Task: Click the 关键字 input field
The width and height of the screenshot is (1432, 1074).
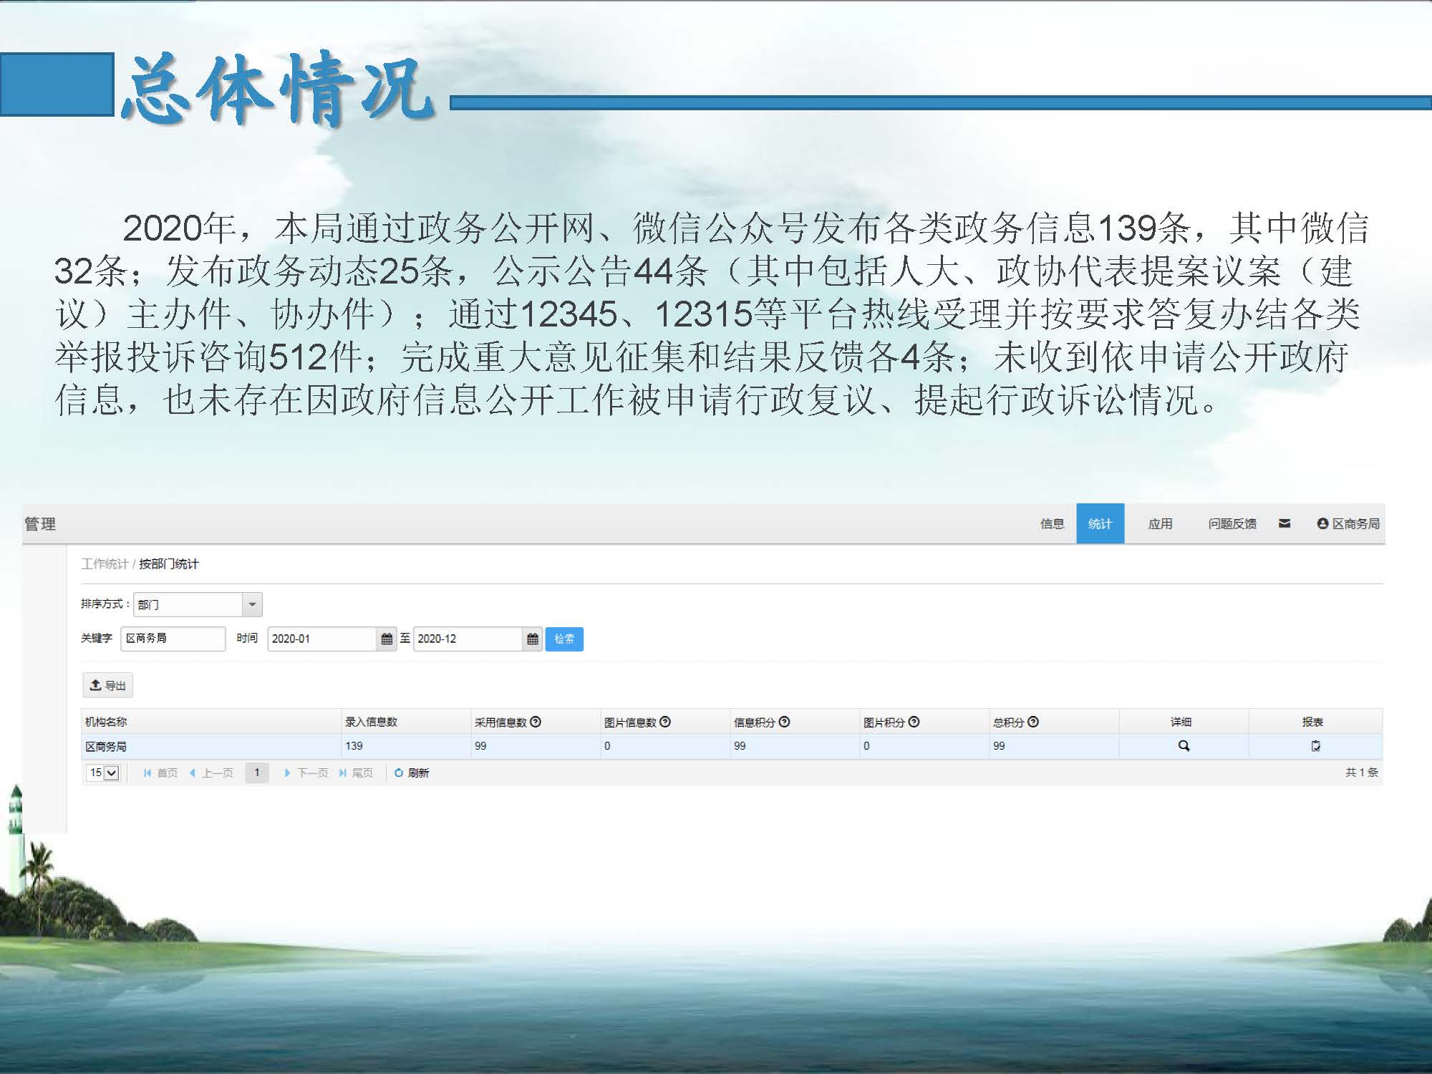Action: [x=173, y=638]
